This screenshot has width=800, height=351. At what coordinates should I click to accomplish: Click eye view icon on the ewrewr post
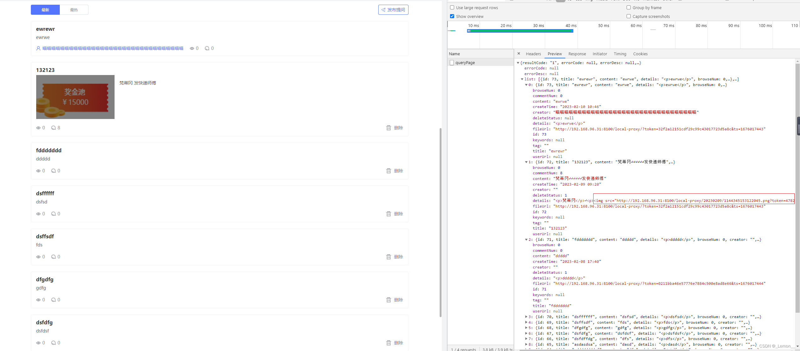(x=192, y=48)
